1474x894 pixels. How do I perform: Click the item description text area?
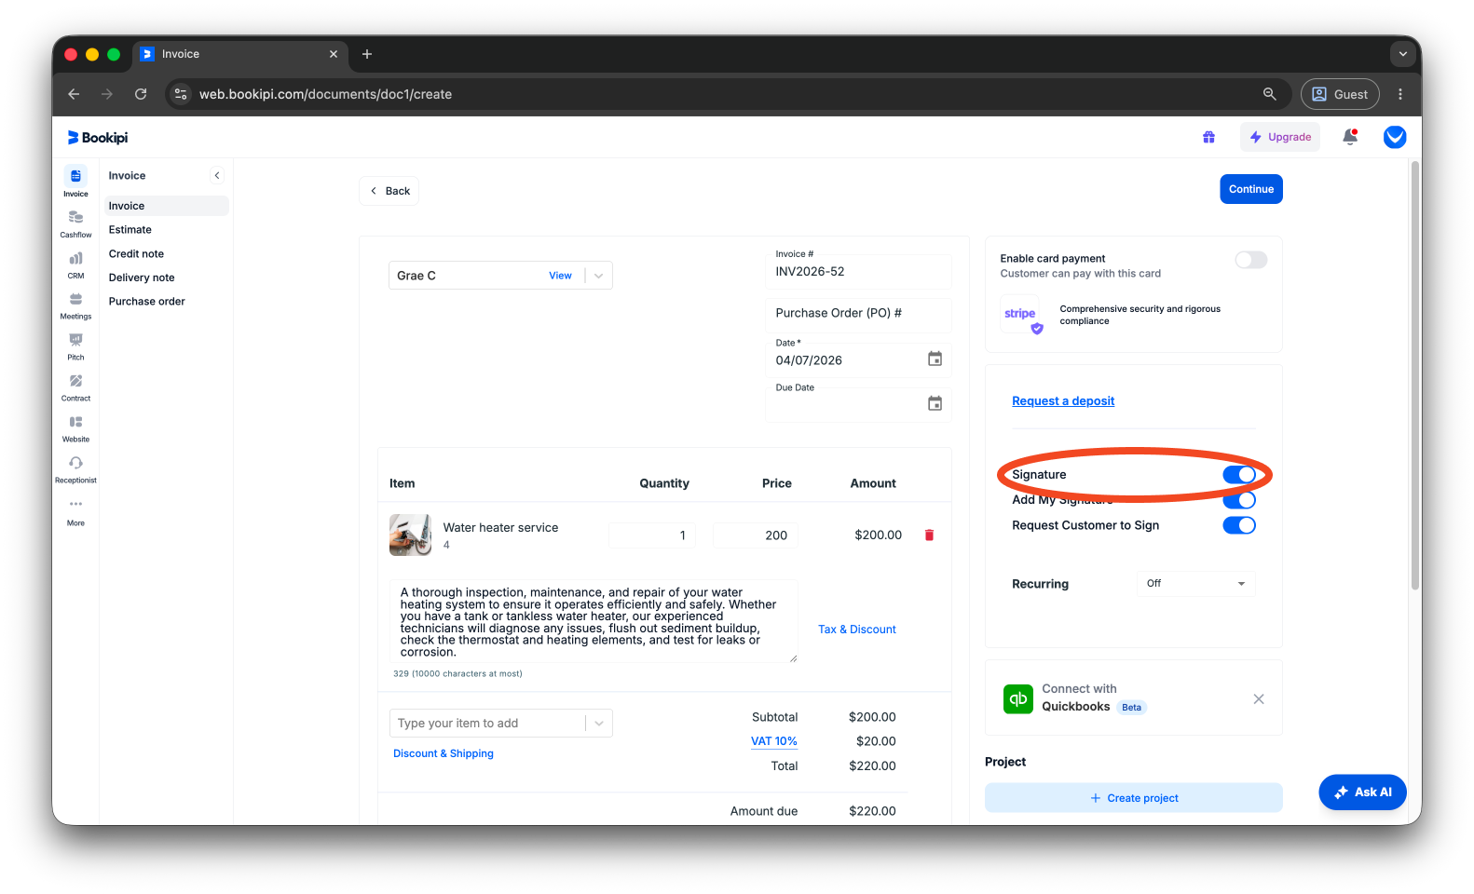(594, 621)
